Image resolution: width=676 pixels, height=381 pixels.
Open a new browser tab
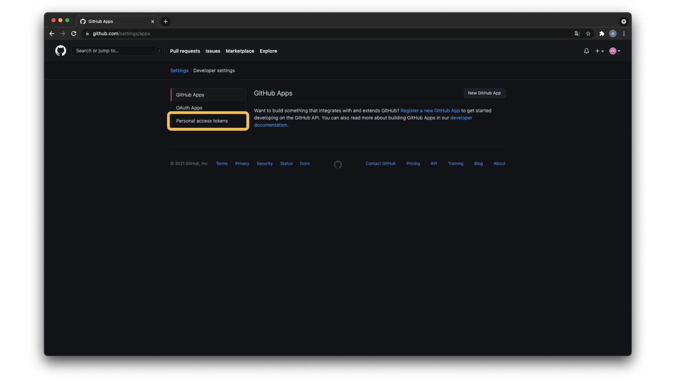tap(166, 22)
